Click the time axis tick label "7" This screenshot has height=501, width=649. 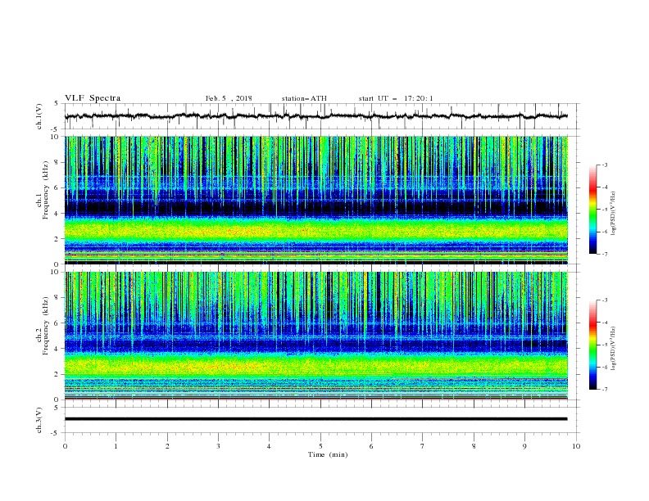tap(423, 446)
